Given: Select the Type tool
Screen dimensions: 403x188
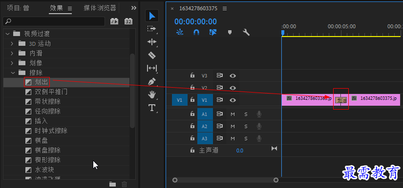Looking at the screenshot, I should pos(152,108).
